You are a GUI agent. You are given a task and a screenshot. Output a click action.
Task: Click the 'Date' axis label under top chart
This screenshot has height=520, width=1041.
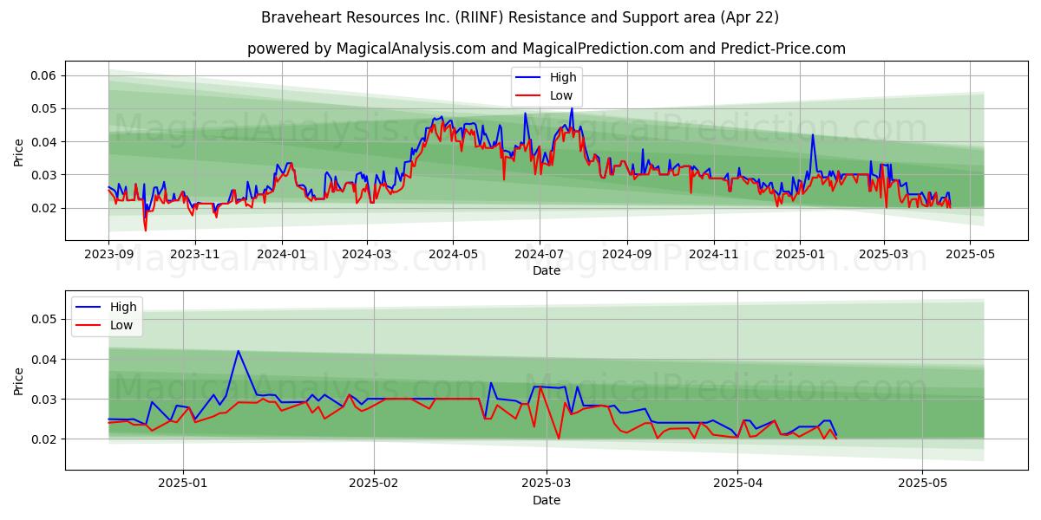pyautogui.click(x=547, y=270)
